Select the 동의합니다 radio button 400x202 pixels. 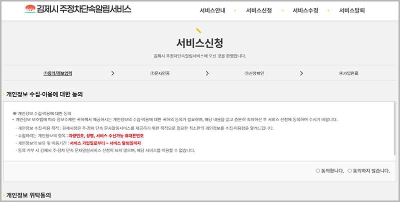(318, 171)
